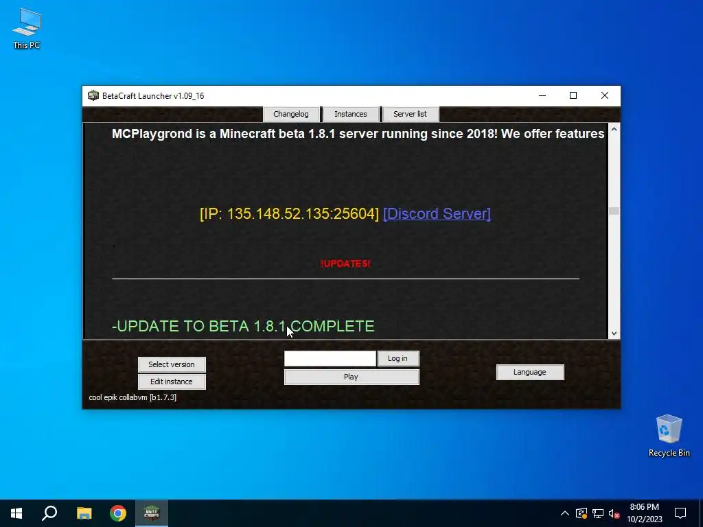This screenshot has height=527, width=703.
Task: Click the changelog scrollbar thumb
Action: pyautogui.click(x=614, y=211)
